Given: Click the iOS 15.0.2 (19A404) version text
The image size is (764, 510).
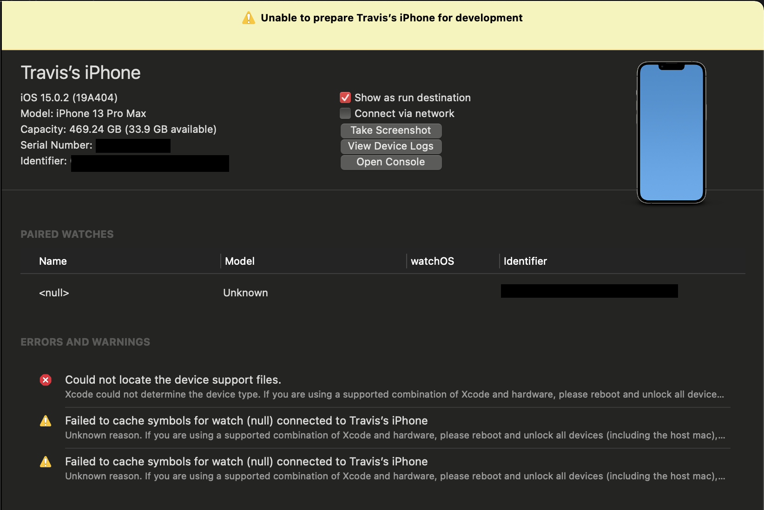Looking at the screenshot, I should pyautogui.click(x=69, y=98).
